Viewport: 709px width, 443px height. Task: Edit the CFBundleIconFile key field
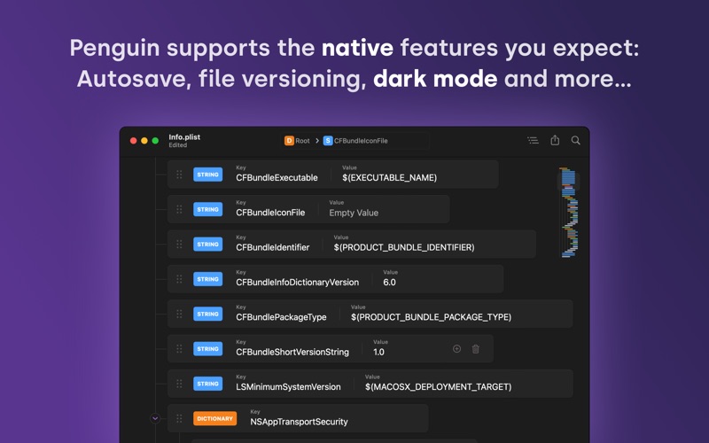click(x=270, y=213)
